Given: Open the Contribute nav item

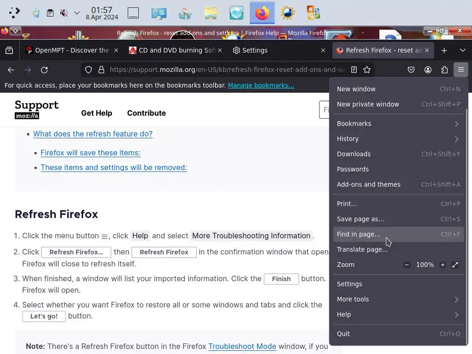Looking at the screenshot, I should tap(146, 113).
